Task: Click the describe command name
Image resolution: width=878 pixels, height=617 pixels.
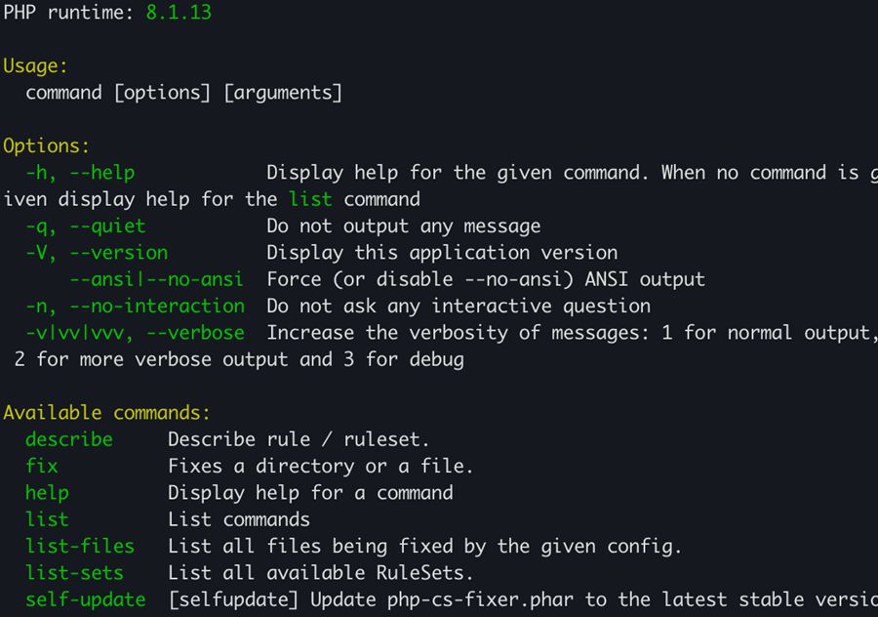Action: click(x=69, y=439)
